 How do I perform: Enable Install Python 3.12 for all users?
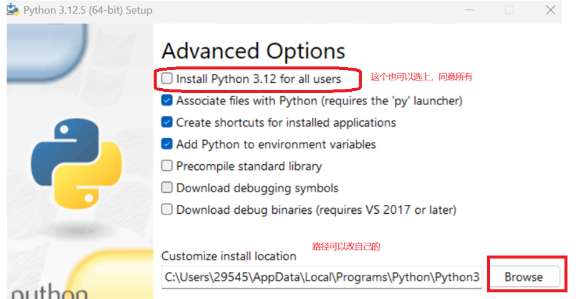(167, 79)
